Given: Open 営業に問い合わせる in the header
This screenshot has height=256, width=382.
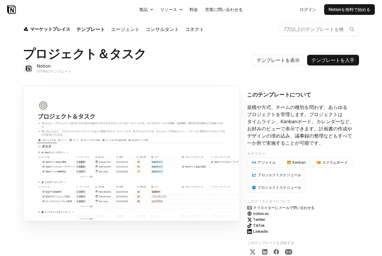Looking at the screenshot, I should point(224,10).
